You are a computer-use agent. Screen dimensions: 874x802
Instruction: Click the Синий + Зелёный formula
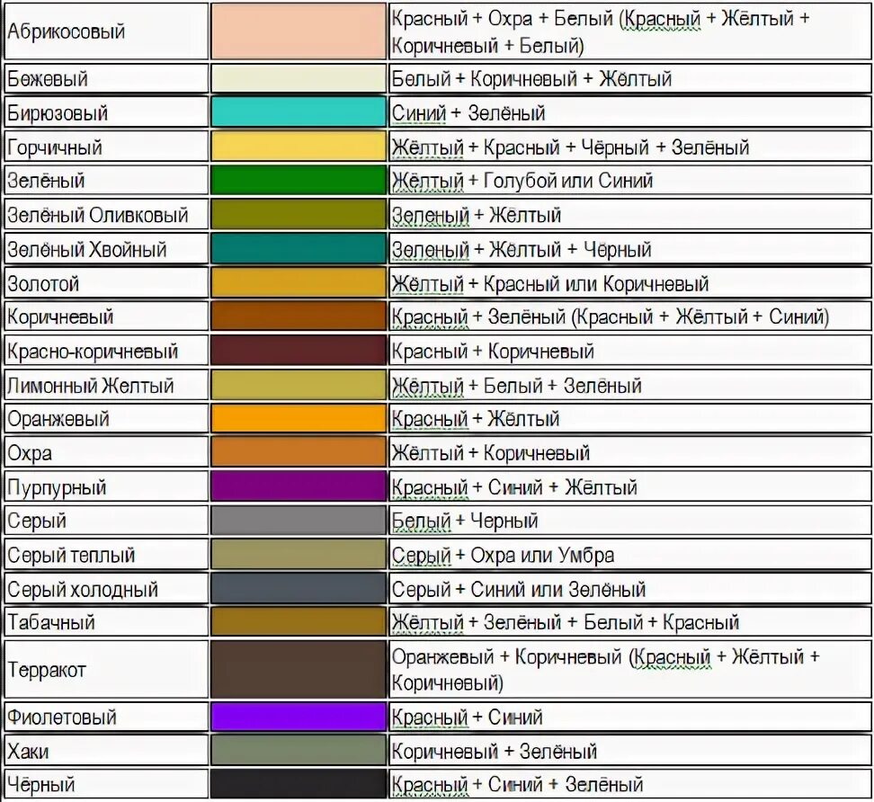468,113
